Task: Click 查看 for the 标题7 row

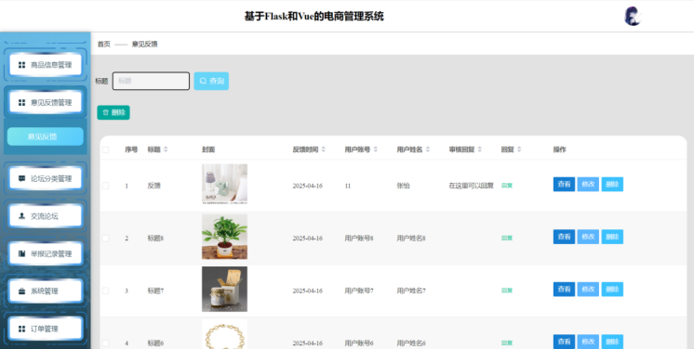Action: (564, 290)
